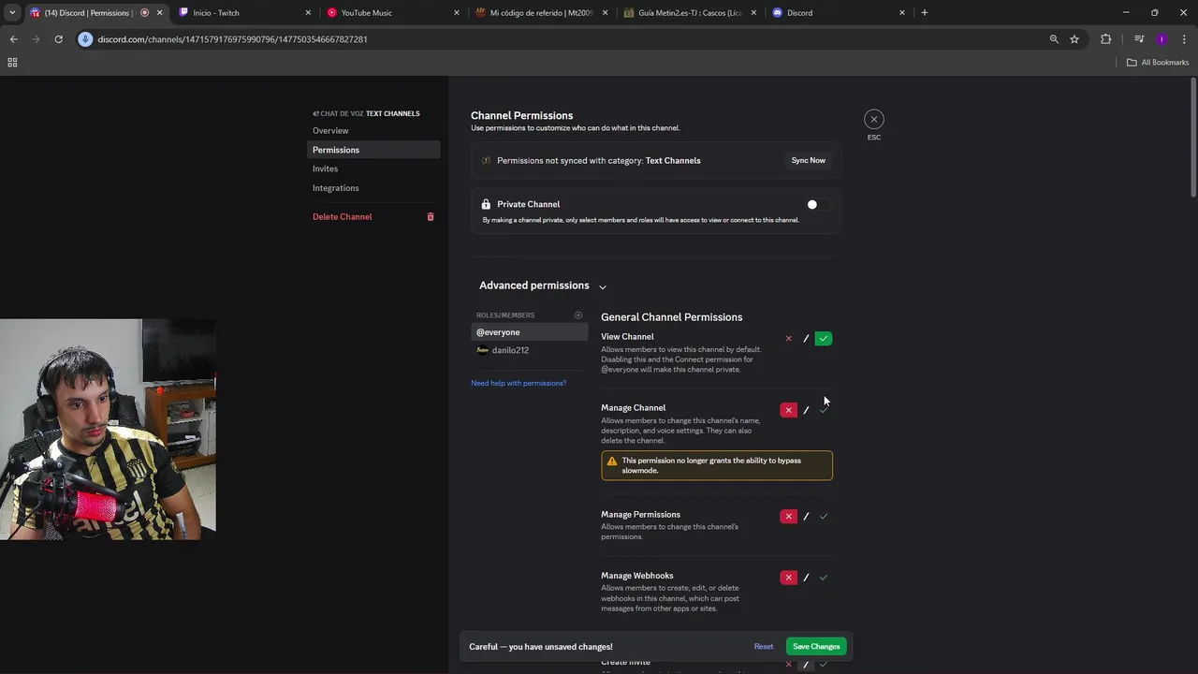This screenshot has width=1198, height=674.
Task: Switch to the Guía Metin2.es tab
Action: coord(691,13)
